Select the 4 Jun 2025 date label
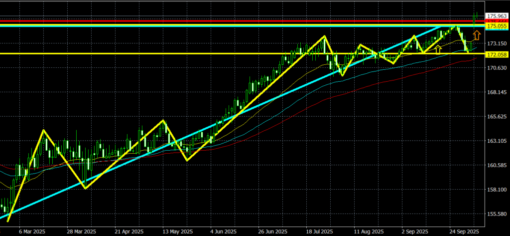Screen dimensions: 510x236 [x=223, y=232]
